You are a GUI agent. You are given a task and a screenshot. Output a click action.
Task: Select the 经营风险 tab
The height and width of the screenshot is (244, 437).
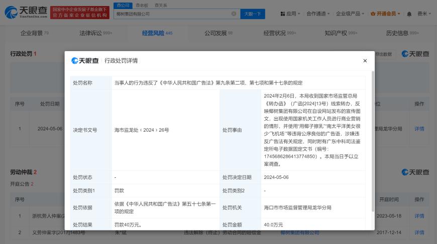[157, 33]
